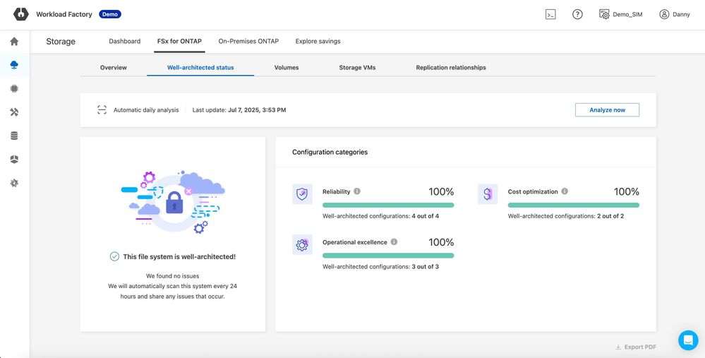Select the chip-shaped icon in sidebar

pyautogui.click(x=14, y=89)
